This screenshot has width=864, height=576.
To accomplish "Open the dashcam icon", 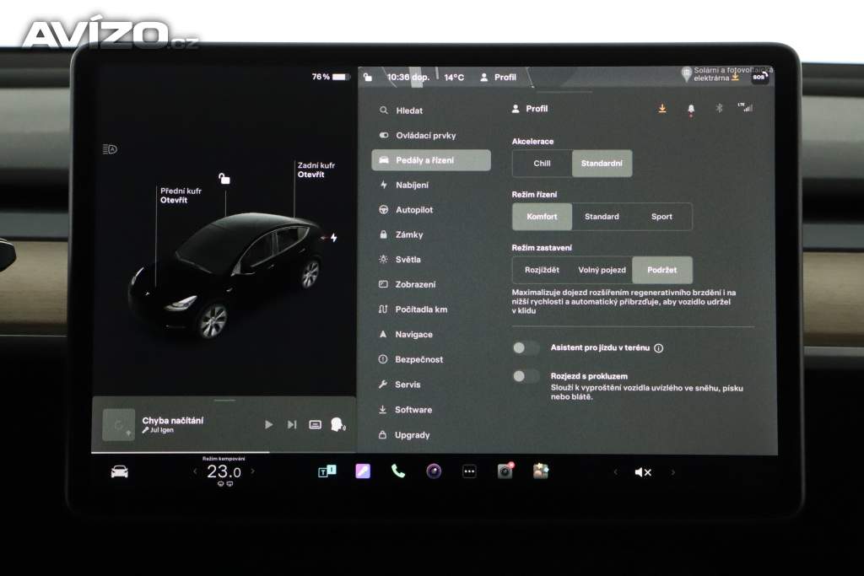I will click(505, 471).
